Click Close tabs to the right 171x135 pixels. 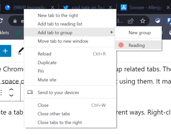click(x=70, y=122)
